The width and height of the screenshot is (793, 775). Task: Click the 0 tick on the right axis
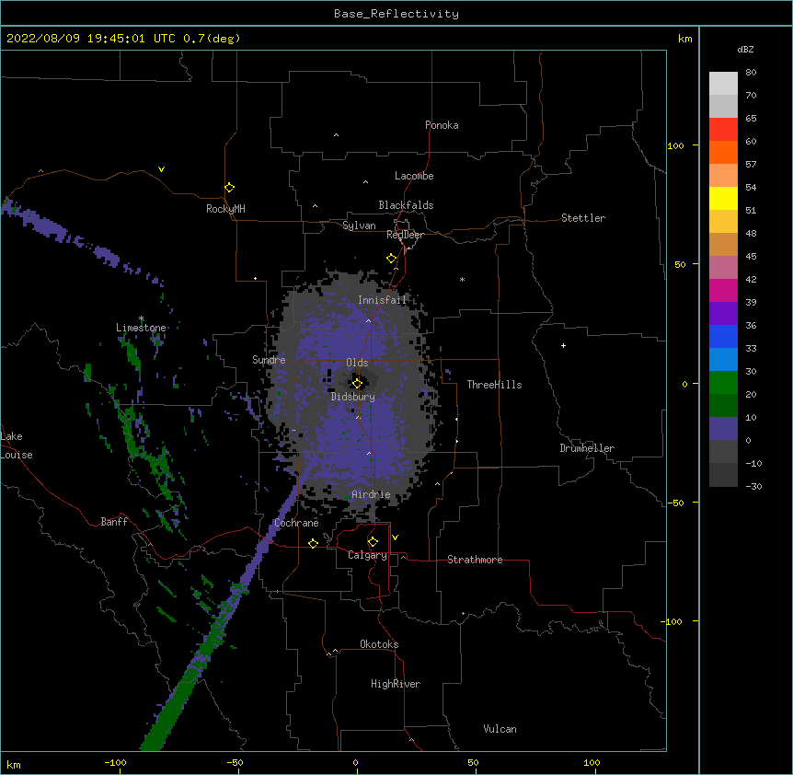coord(684,385)
